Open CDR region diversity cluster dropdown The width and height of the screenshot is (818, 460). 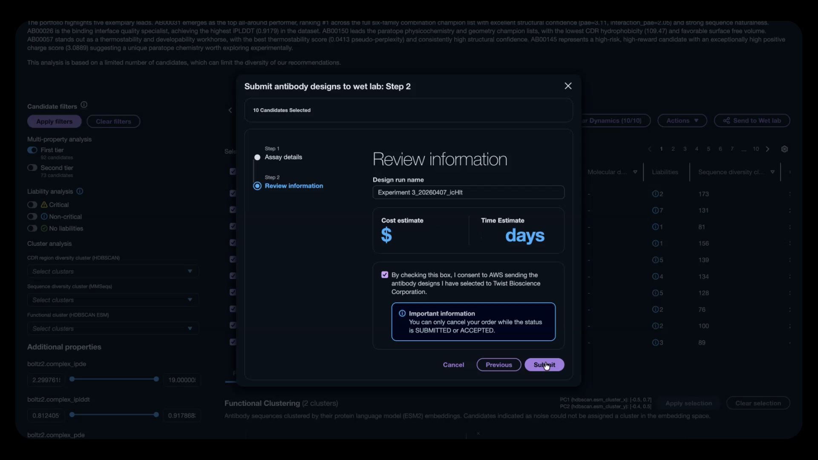pos(113,271)
